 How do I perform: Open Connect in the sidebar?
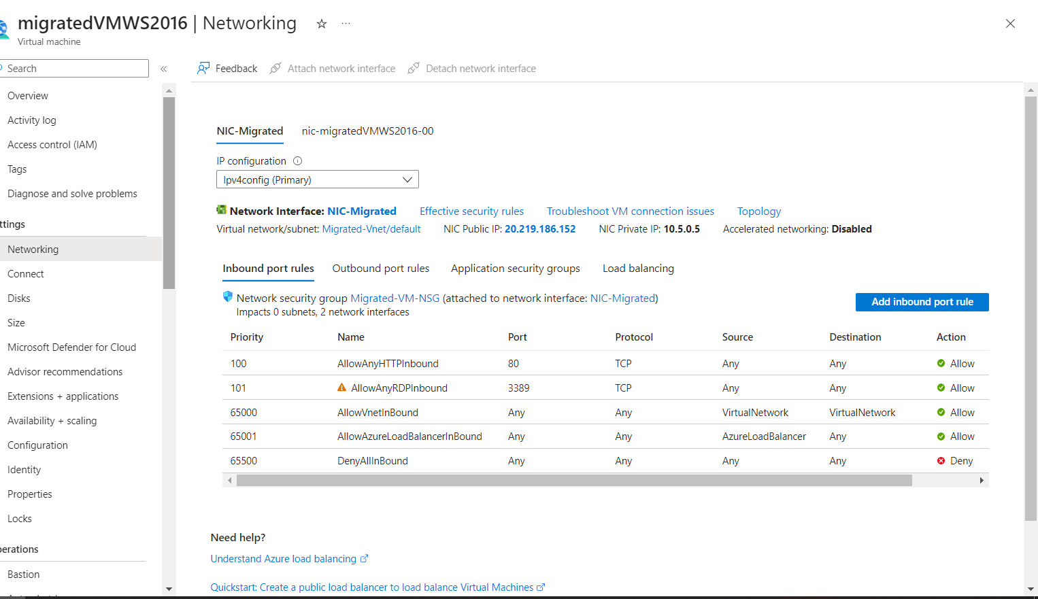coord(26,274)
